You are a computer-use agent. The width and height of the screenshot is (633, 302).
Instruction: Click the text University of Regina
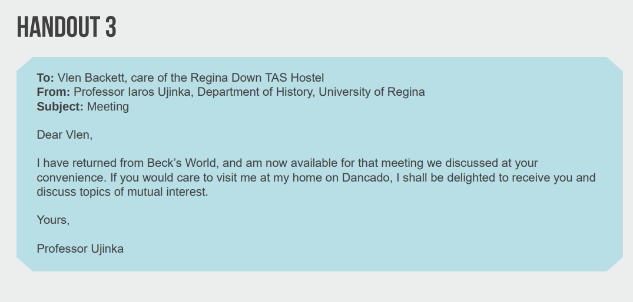(x=372, y=92)
